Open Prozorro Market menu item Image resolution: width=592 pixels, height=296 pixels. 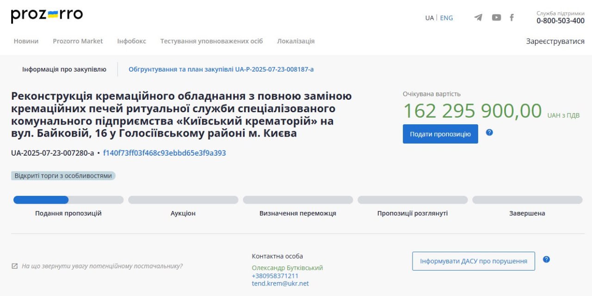click(78, 41)
